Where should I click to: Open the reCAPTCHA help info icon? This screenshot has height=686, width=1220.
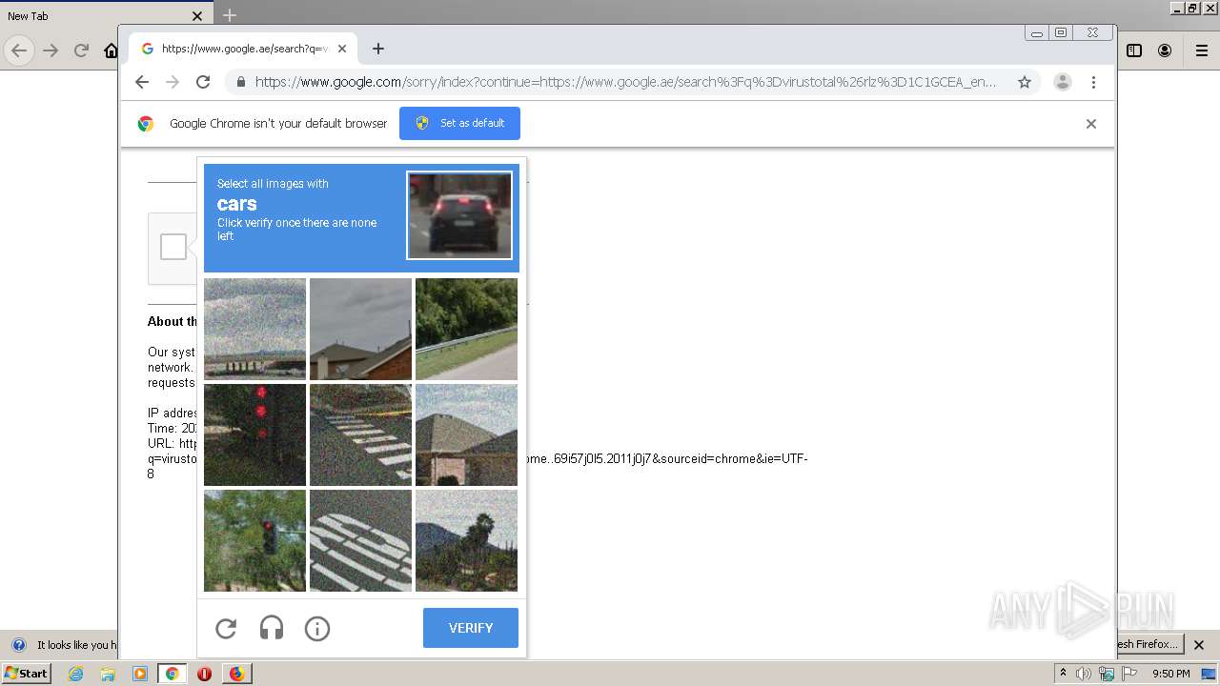pos(317,628)
